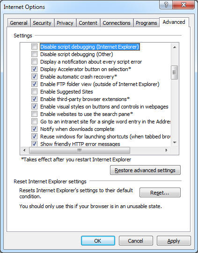198x253 pixels.
Task: Select the Programs tab
Action: 147,23
